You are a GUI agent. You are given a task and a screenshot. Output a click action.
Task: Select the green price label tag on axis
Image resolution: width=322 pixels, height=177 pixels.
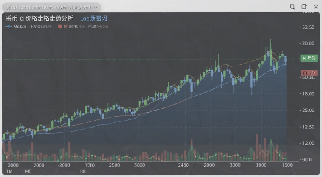point(309,58)
